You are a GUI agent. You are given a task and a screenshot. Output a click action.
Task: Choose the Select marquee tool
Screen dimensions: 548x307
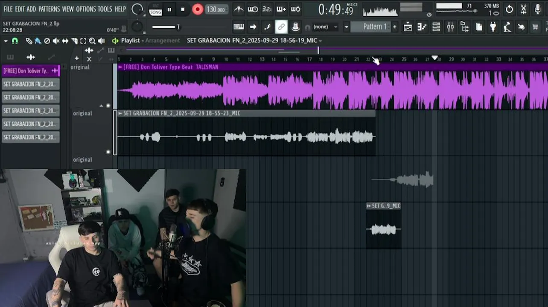click(83, 41)
